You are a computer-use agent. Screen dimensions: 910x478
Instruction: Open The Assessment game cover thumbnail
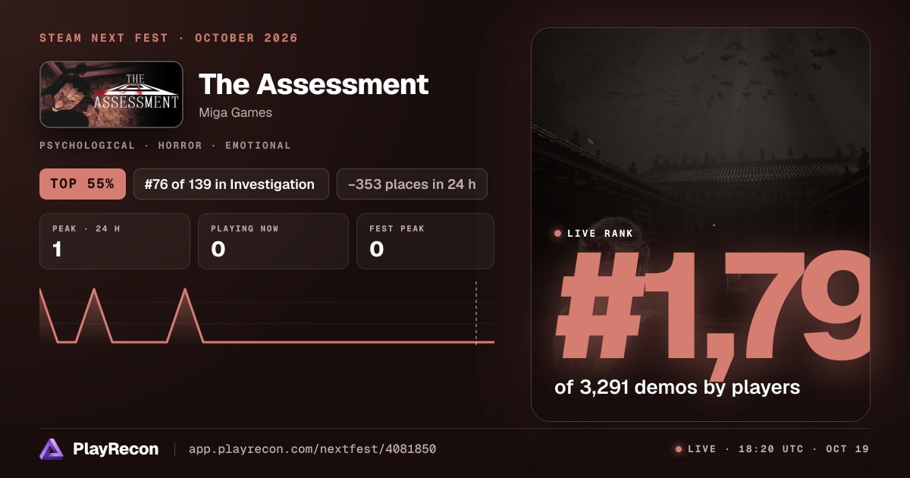[111, 94]
